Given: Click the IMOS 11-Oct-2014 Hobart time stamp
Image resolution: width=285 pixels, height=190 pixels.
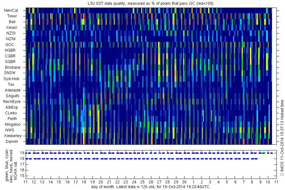Looking at the screenshot, I should 282,138.
